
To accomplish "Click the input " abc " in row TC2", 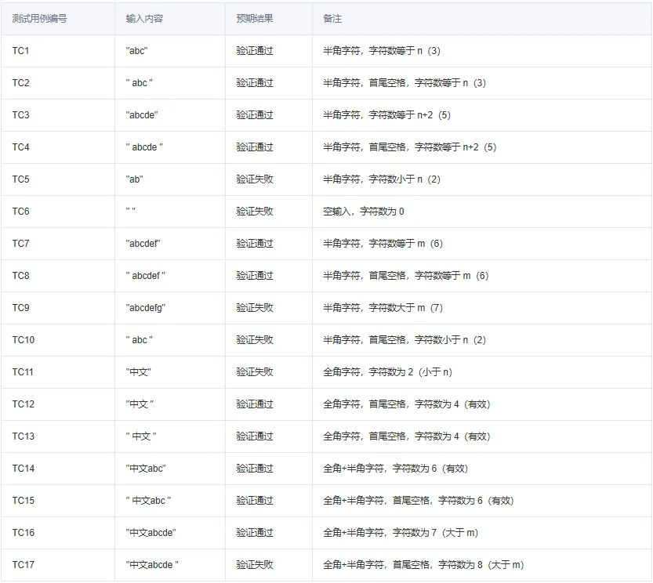I will pos(139,83).
